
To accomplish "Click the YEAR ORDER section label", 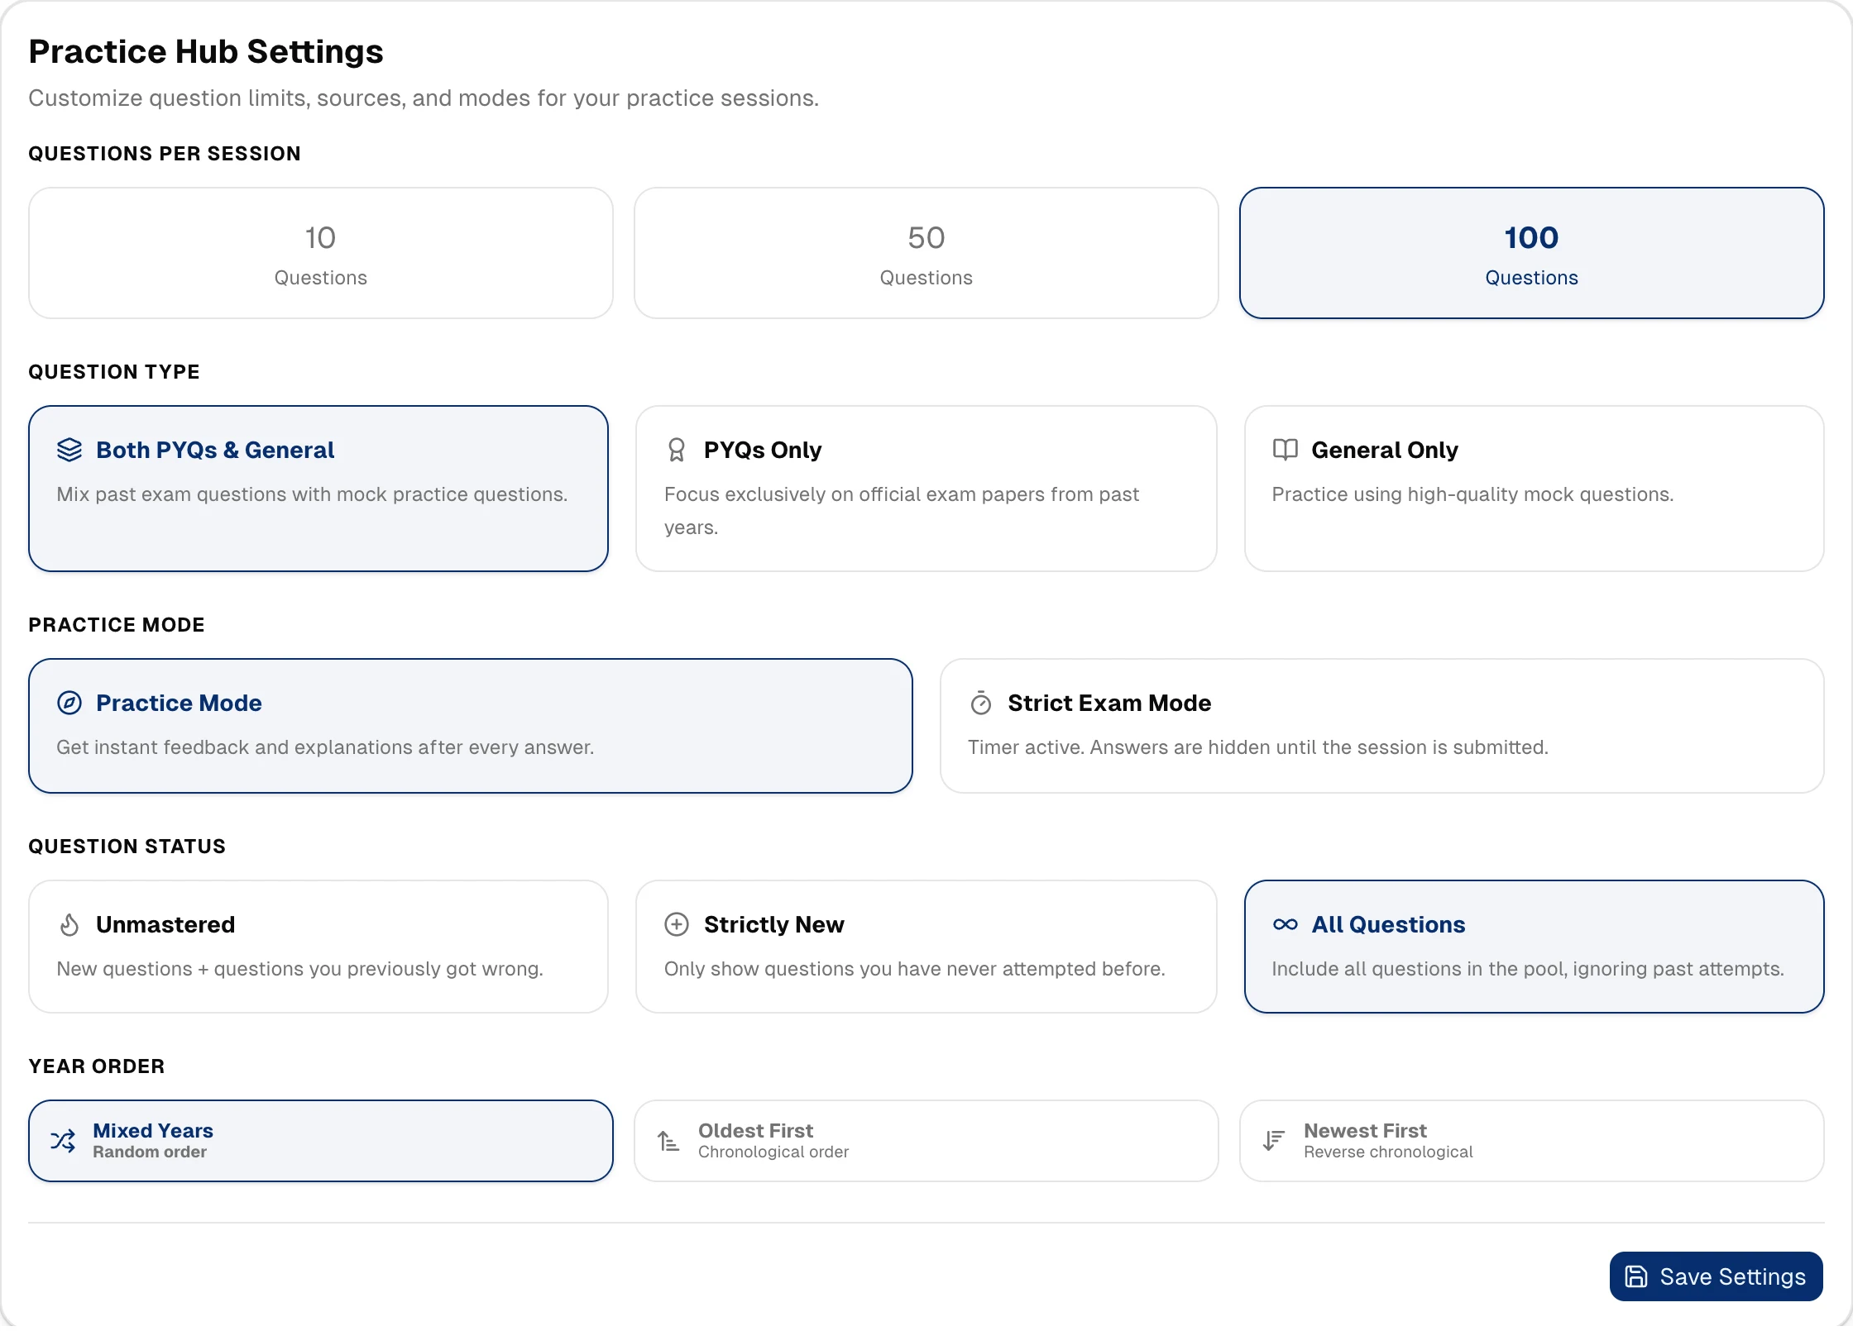I will [97, 1066].
